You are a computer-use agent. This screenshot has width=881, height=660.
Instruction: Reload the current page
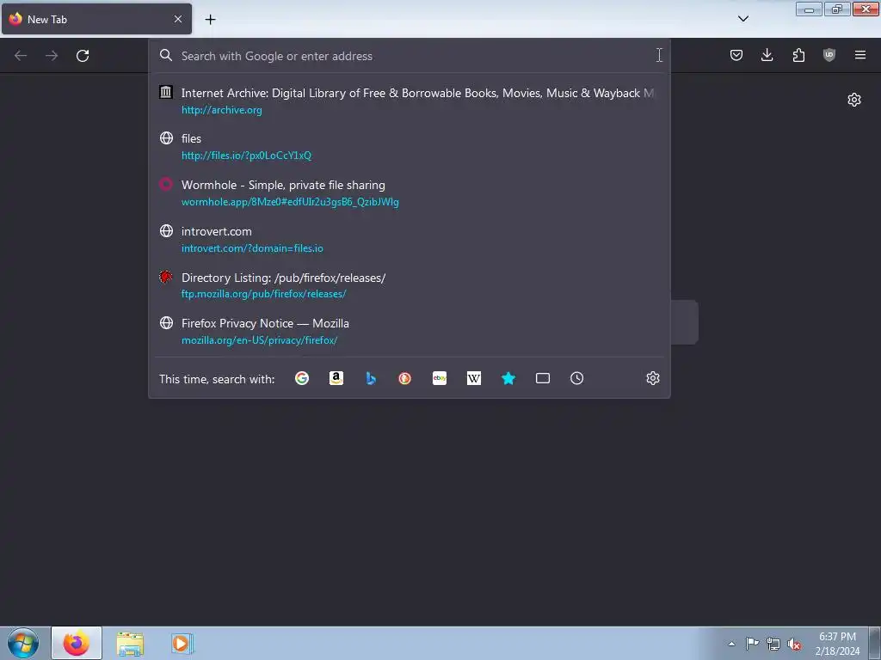(83, 56)
